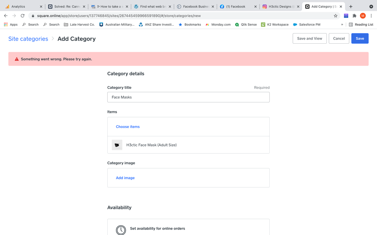Click the H3ctic Face Mask thumbnail
377x235 pixels.
click(x=117, y=145)
